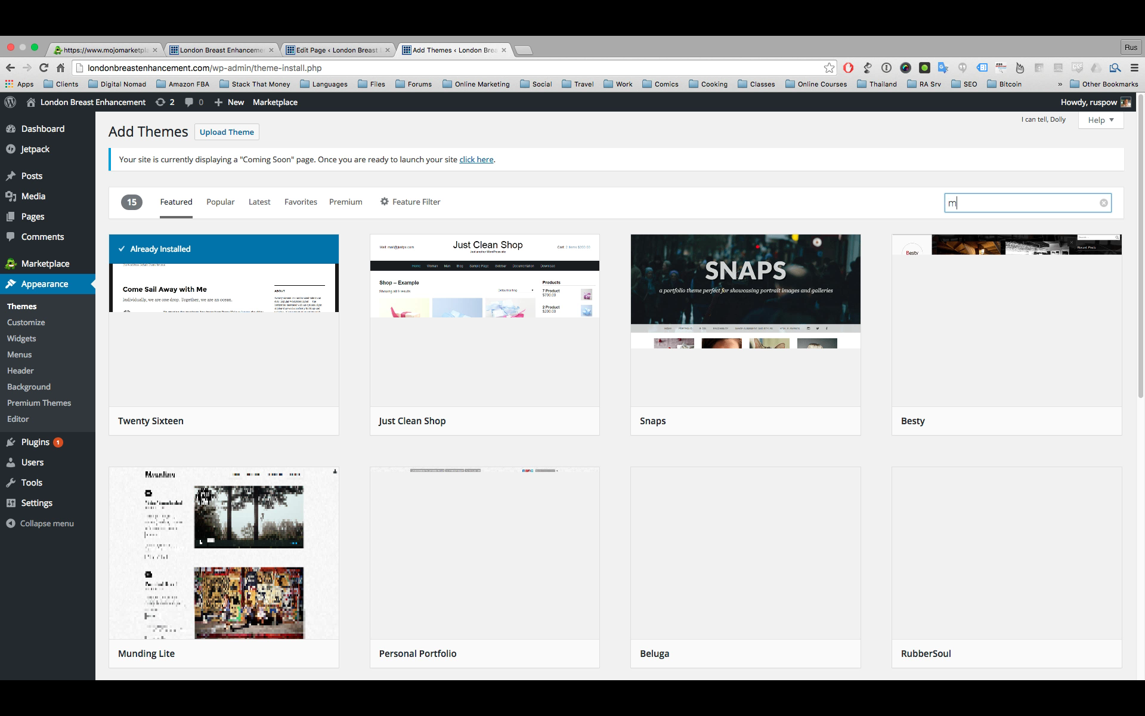Expand the Appearance menu section

(x=45, y=284)
